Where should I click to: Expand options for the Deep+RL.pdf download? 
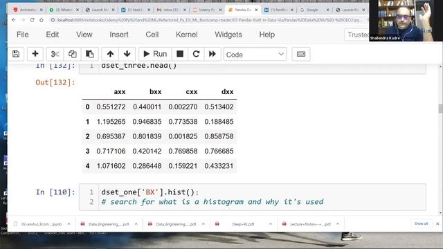[271, 224]
